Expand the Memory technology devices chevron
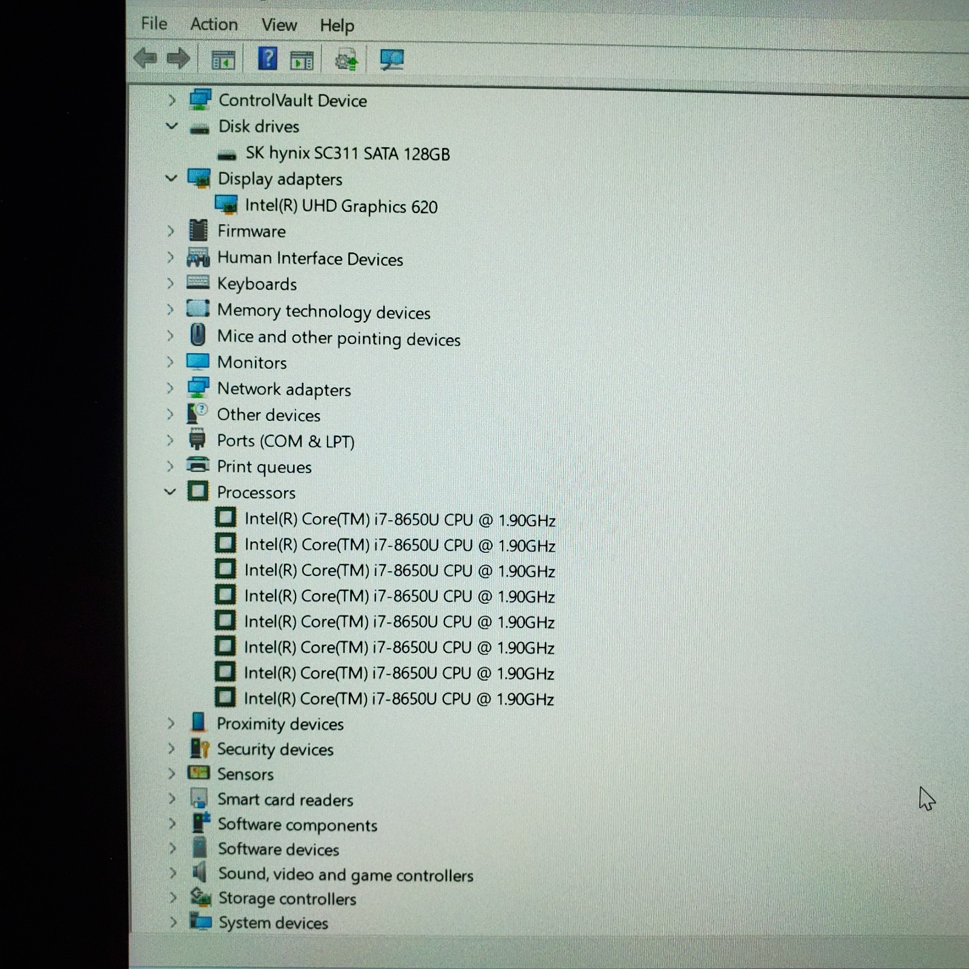Screen dimensions: 969x969 point(170,309)
